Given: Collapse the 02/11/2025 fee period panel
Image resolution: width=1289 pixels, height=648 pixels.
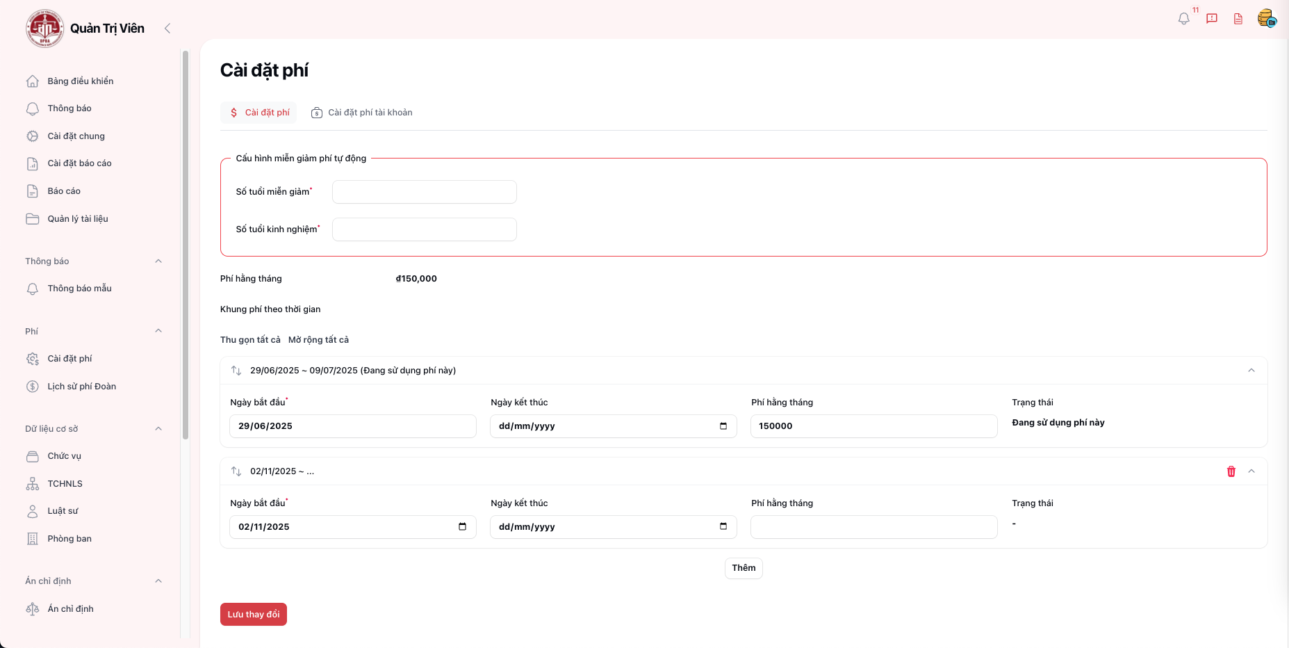Looking at the screenshot, I should click(x=1251, y=471).
